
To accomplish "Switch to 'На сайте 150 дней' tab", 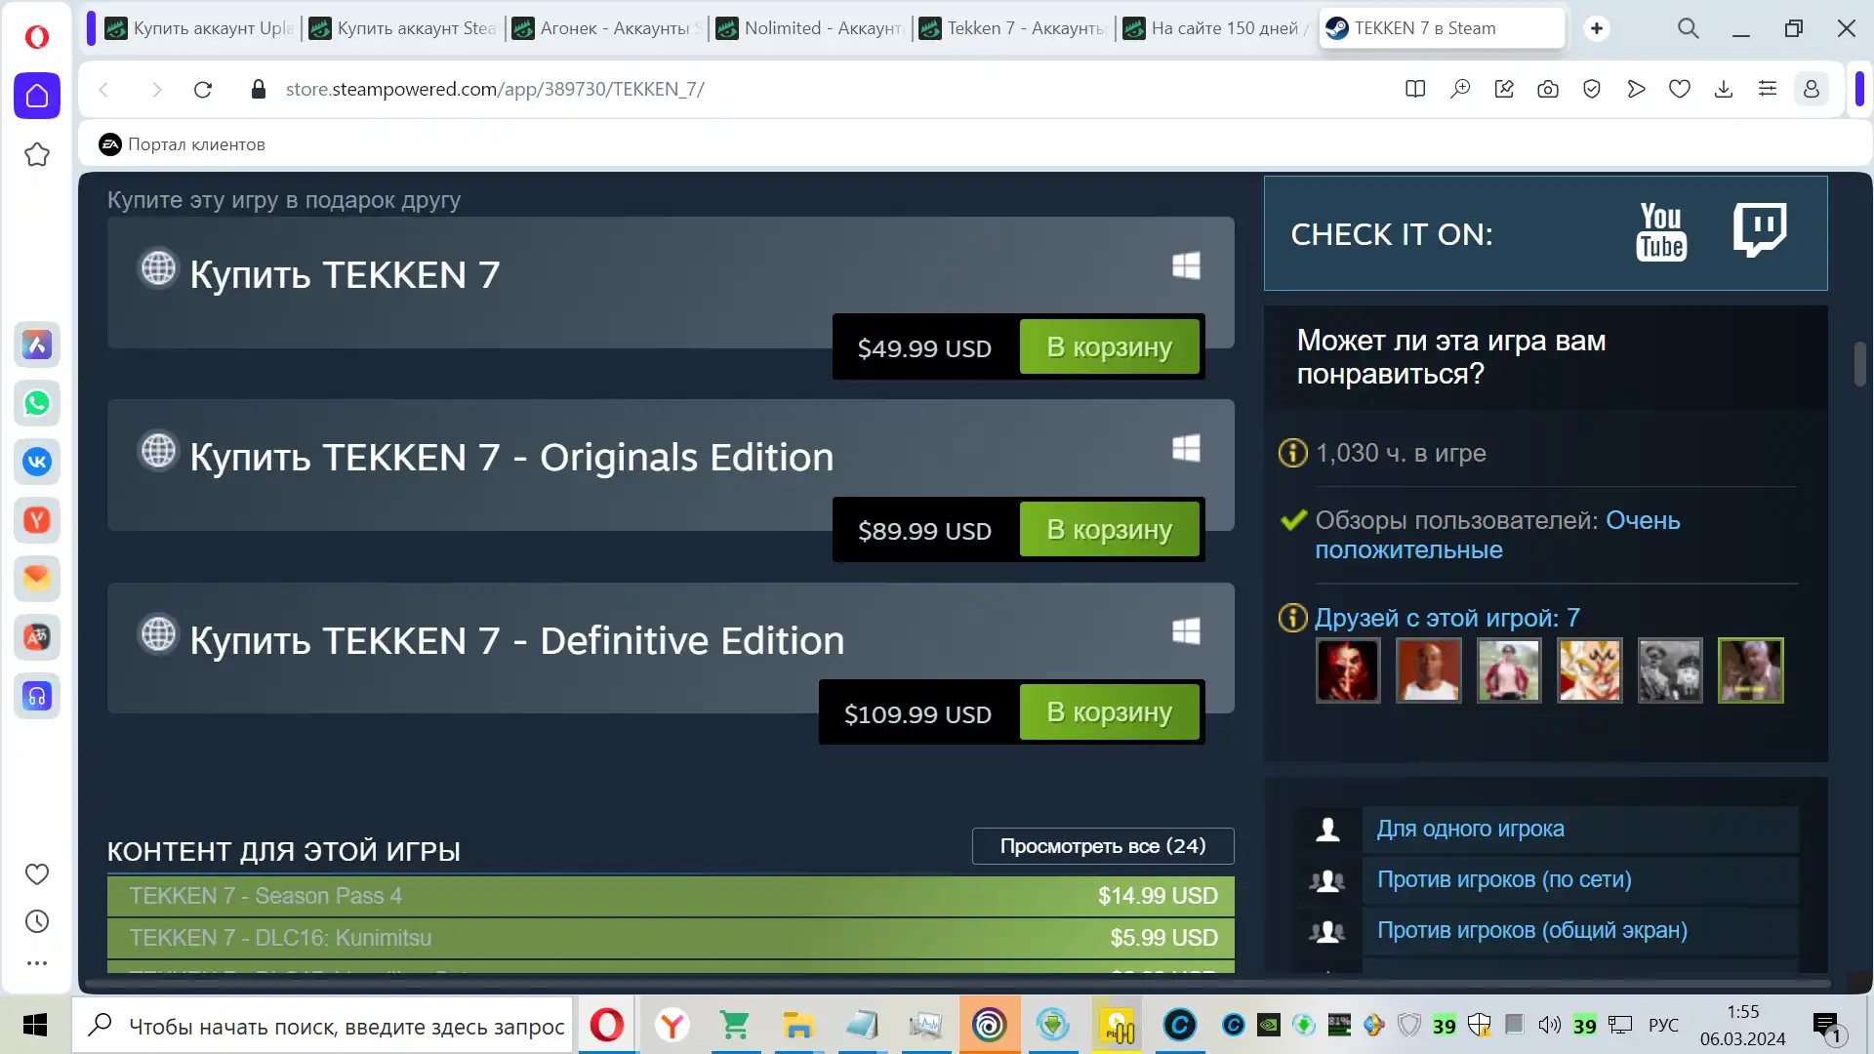I will click(x=1216, y=28).
